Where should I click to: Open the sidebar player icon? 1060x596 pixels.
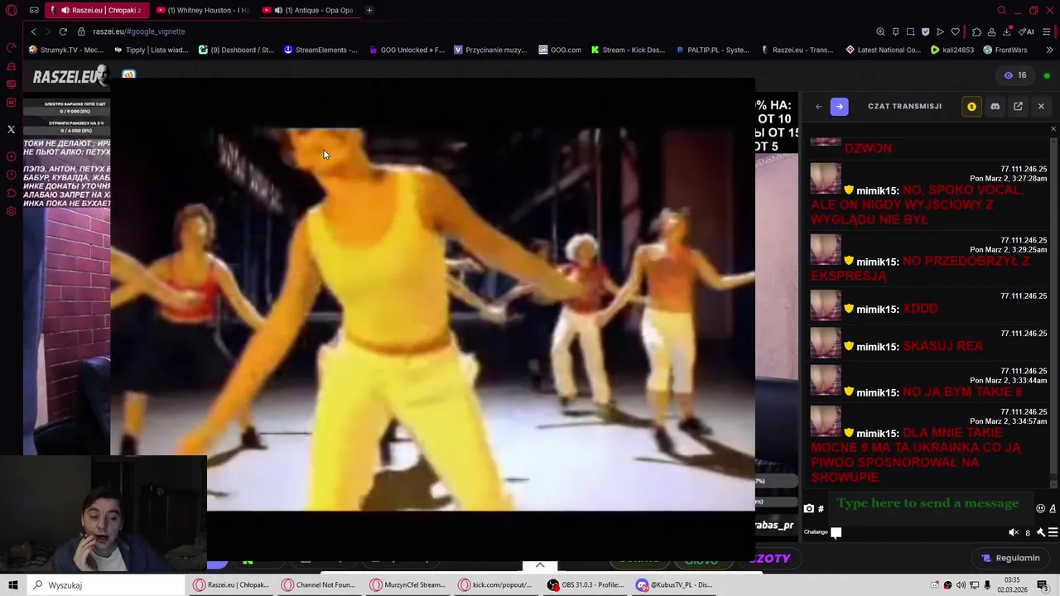11,156
